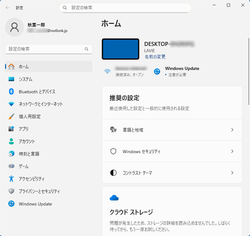The image size is (250, 236).
Task: Click the magnifier icon in sidebar search box
Action: click(x=86, y=49)
